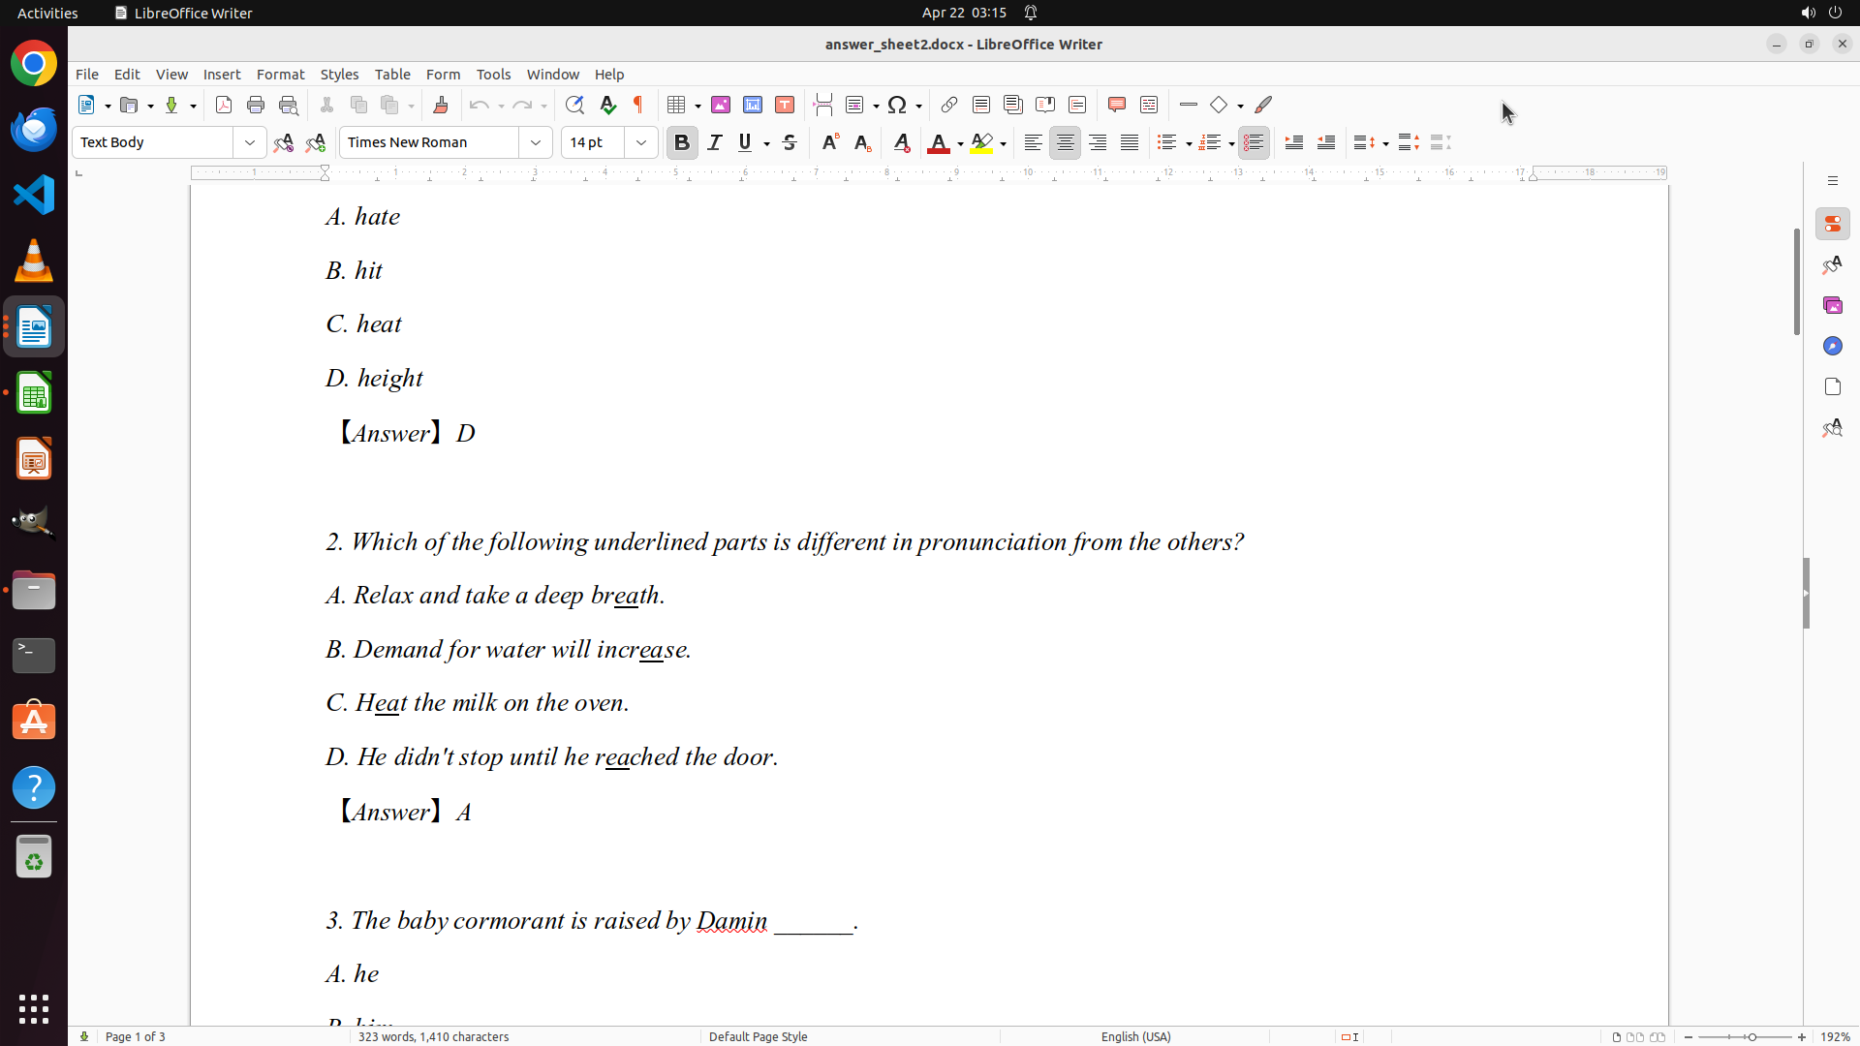Open the Format menu
The width and height of the screenshot is (1860, 1046).
280,74
